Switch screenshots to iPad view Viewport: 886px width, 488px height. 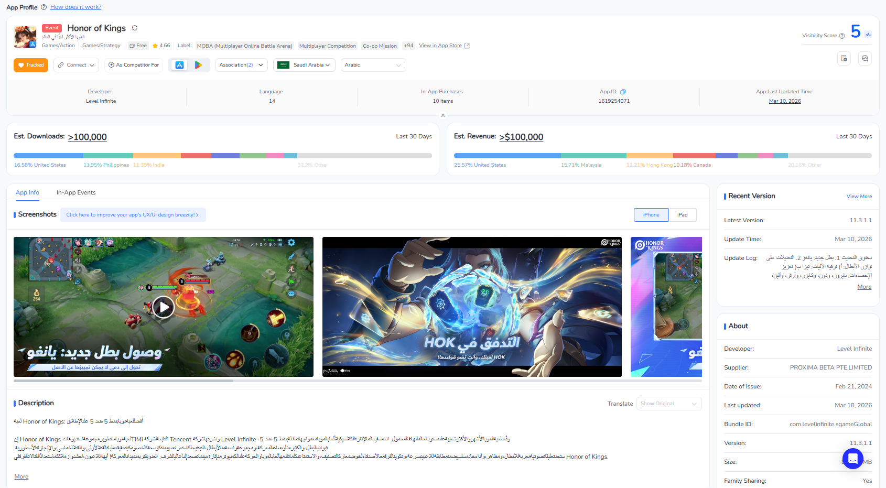click(682, 215)
